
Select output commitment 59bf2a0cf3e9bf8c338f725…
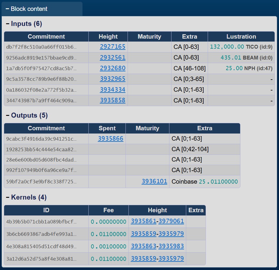coord(41,182)
